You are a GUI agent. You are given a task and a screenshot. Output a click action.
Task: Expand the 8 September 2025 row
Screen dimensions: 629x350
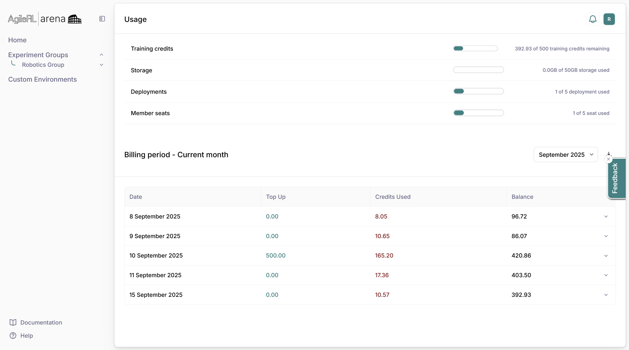click(x=606, y=216)
